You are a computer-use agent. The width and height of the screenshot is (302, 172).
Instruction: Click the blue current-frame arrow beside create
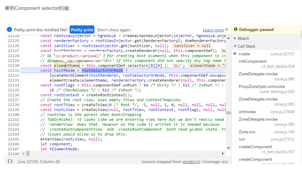coord(235,54)
